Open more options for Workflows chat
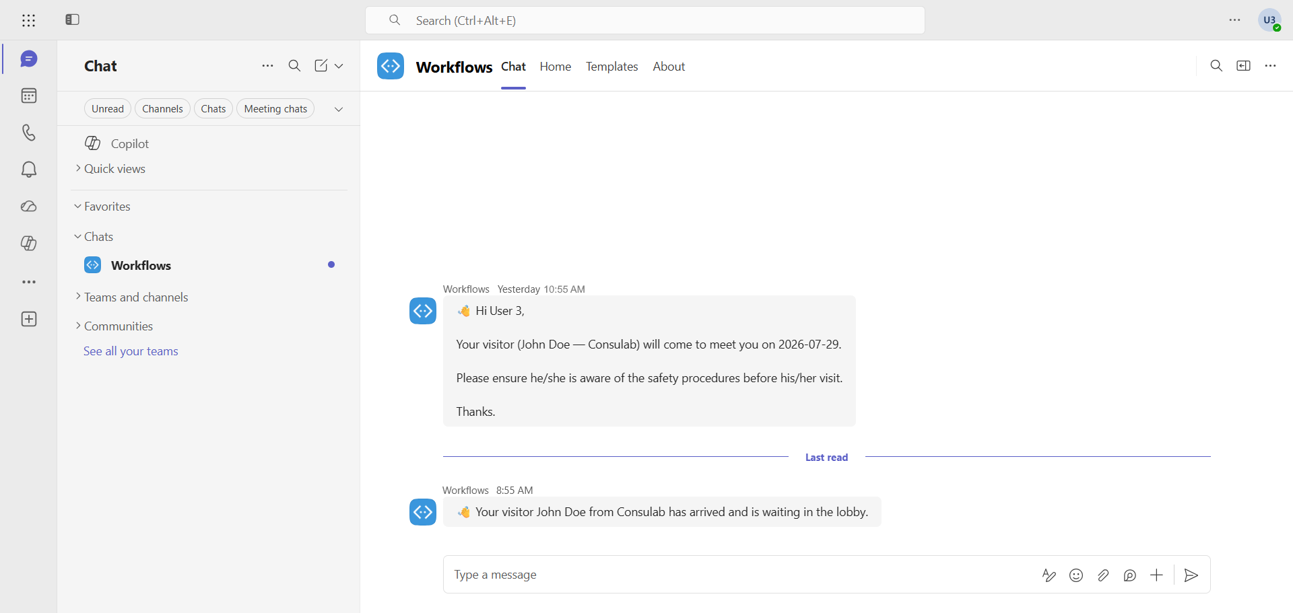 1270,66
